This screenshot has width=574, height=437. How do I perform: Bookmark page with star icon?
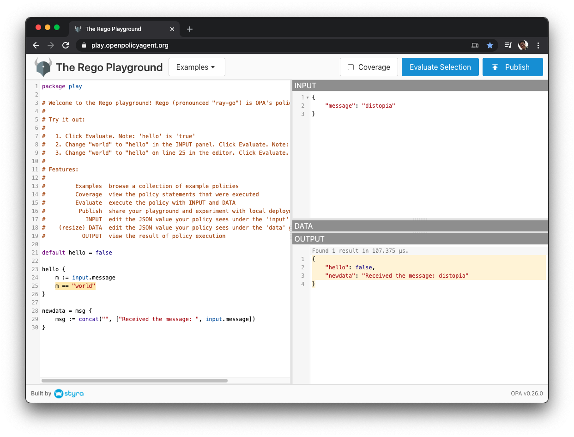490,45
